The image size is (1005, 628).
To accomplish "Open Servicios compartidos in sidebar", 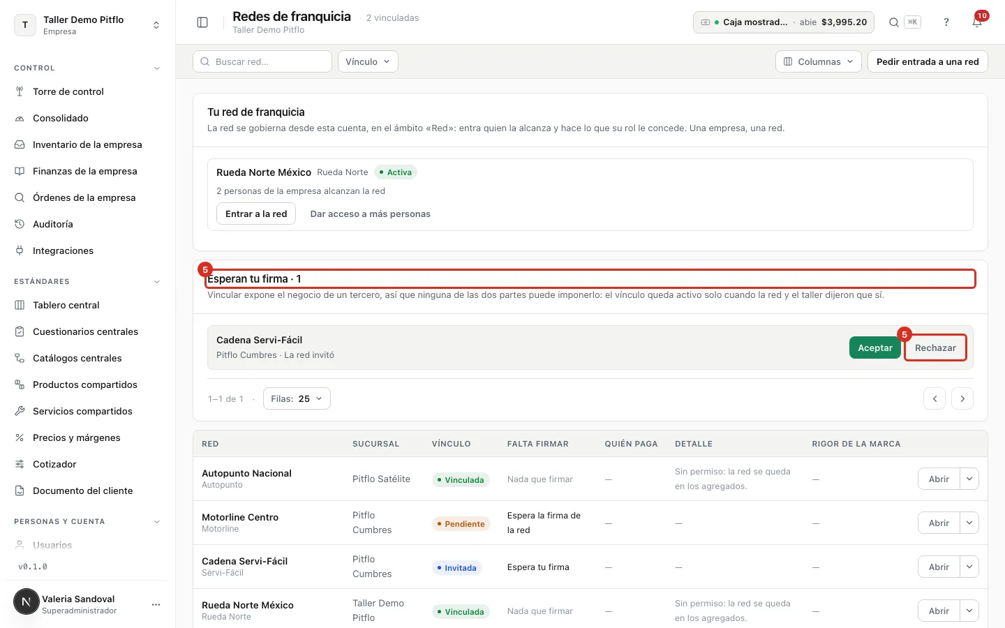I will (87, 411).
